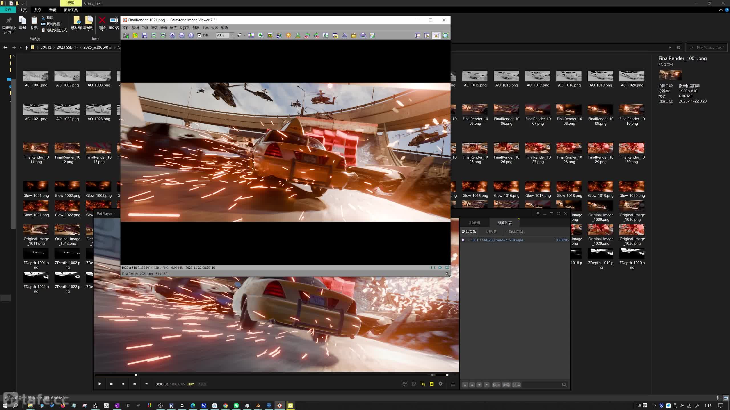Open the 色彩 menu in FastStone
The image size is (730, 410).
[x=145, y=28]
